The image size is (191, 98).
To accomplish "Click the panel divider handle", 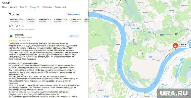I will coord(88,13).
